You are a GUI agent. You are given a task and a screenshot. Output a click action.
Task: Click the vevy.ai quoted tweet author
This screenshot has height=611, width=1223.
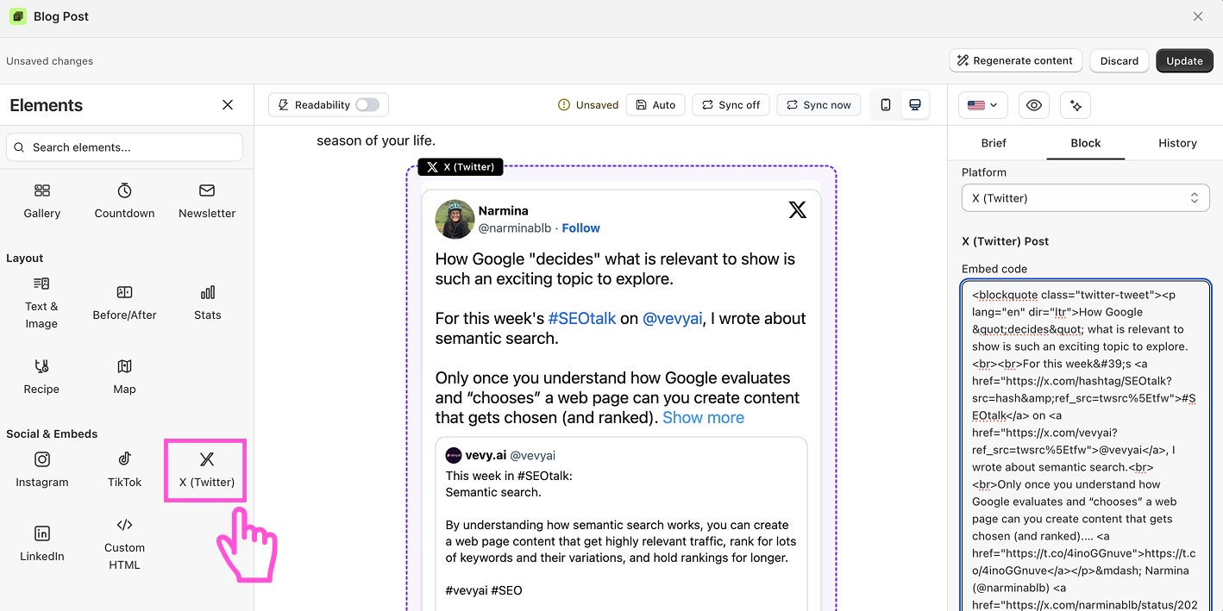[486, 455]
